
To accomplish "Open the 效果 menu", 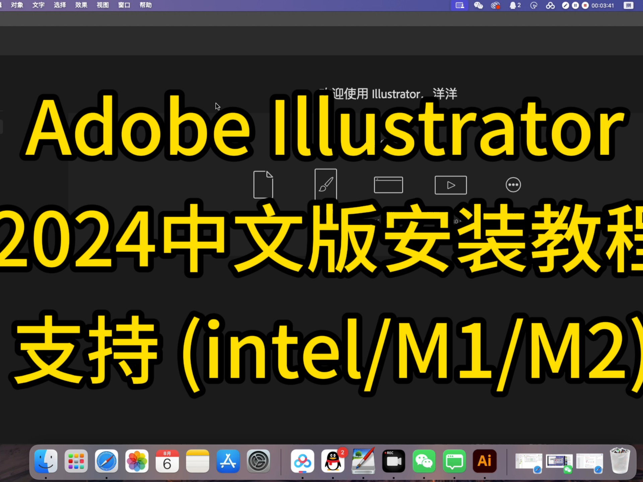I will pyautogui.click(x=81, y=5).
